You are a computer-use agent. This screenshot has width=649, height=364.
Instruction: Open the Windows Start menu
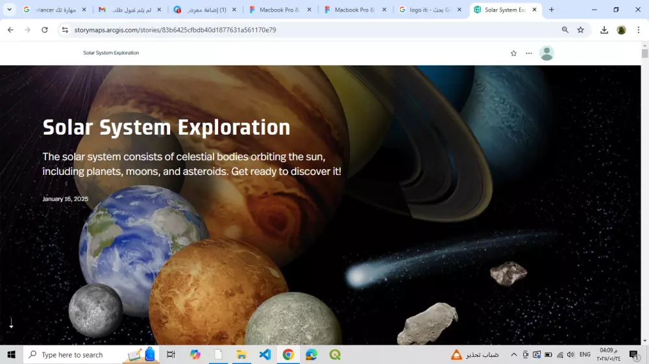(11, 354)
